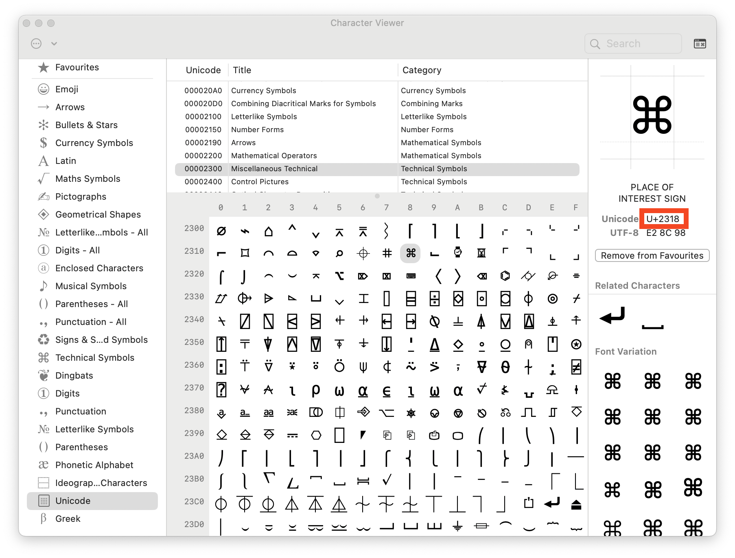Select the 000020A0 Currency Symbols row

[x=377, y=91]
